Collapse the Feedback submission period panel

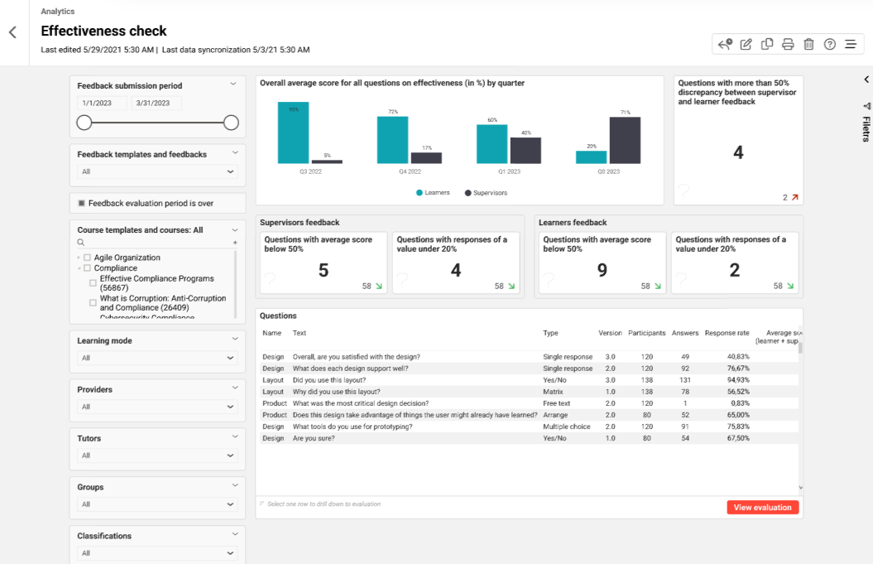tap(233, 84)
